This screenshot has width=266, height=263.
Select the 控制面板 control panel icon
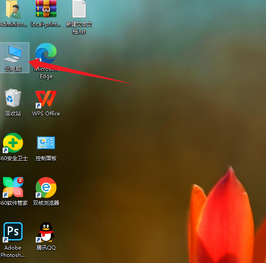(46, 143)
